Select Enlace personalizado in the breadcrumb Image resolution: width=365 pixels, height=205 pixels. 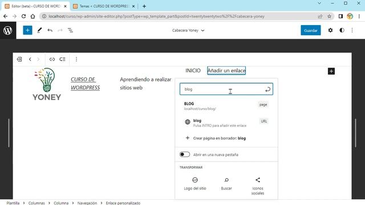point(123,203)
